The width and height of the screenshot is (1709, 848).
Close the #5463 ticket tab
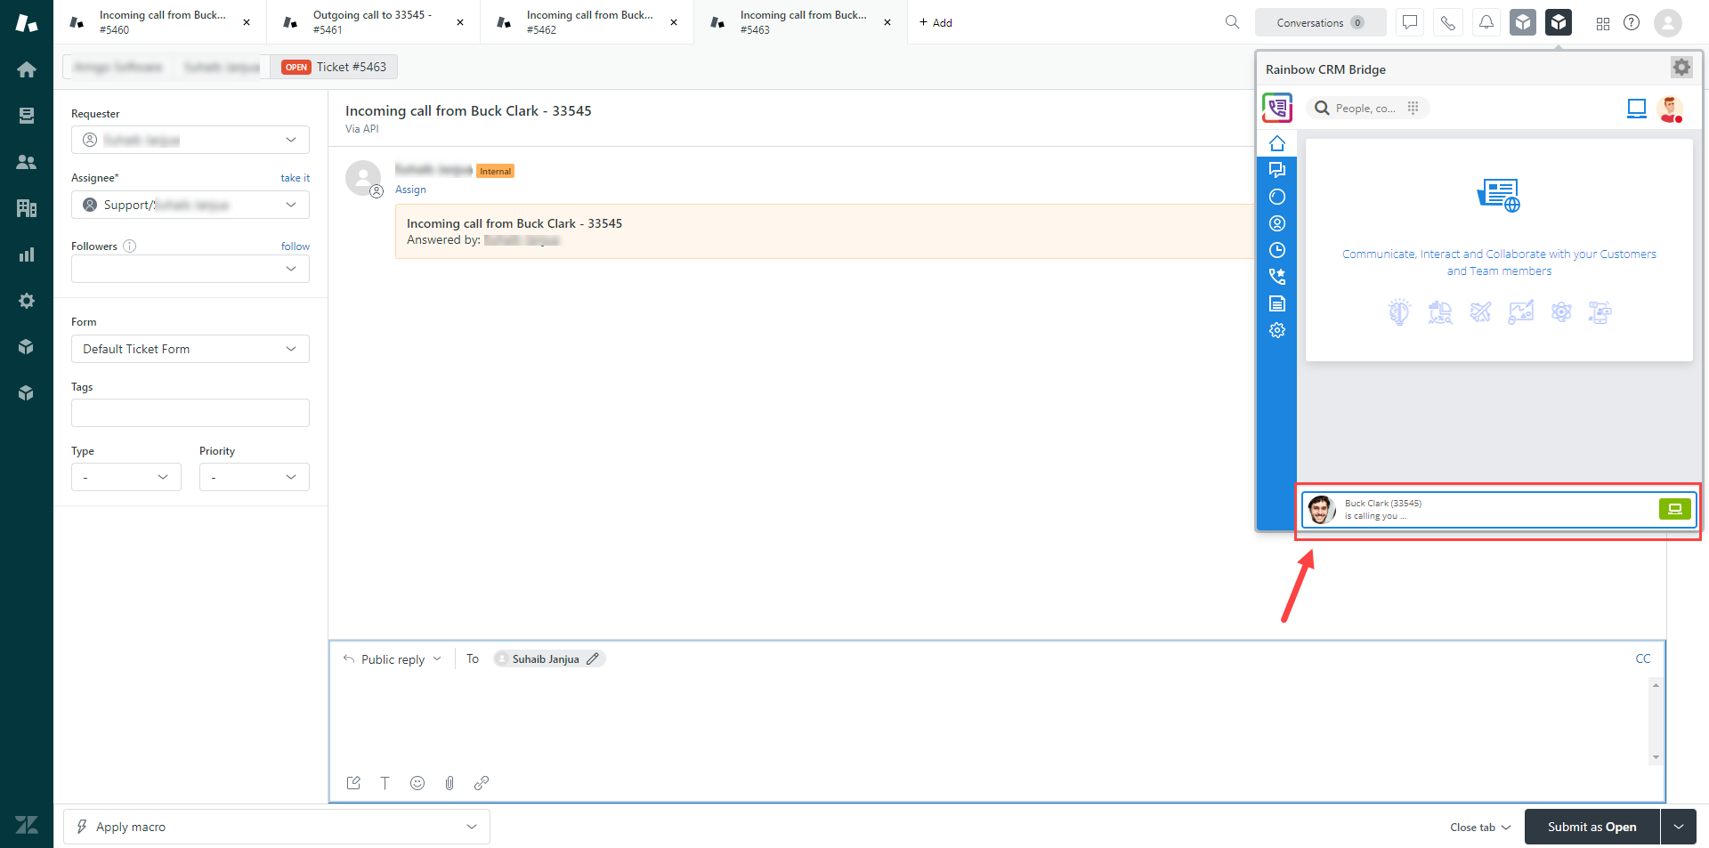(x=887, y=22)
